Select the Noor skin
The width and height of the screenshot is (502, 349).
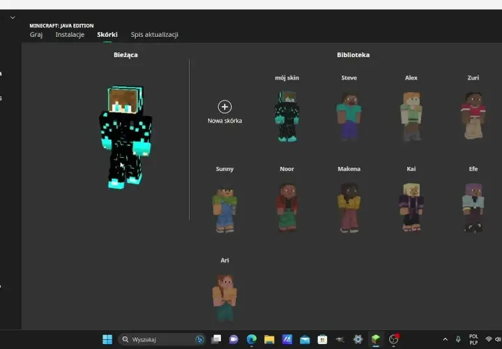(x=287, y=207)
